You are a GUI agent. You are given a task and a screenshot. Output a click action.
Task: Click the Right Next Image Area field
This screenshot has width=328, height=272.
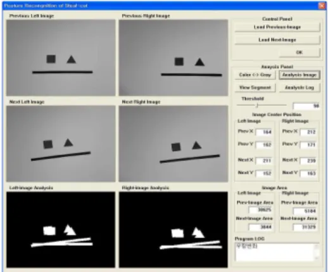[305, 227]
